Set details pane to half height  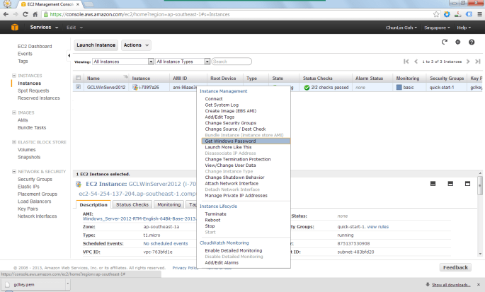[450, 184]
